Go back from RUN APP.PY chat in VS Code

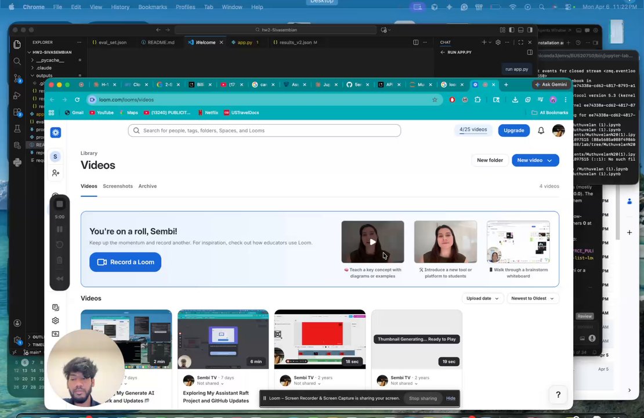[443, 52]
